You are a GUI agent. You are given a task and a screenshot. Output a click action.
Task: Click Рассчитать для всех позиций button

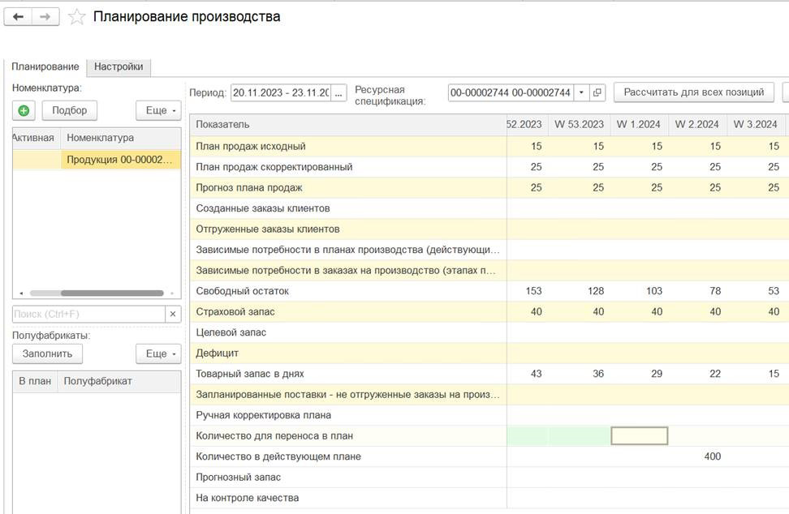(x=693, y=92)
